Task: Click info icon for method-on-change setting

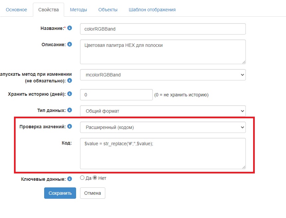Action: click(x=70, y=80)
